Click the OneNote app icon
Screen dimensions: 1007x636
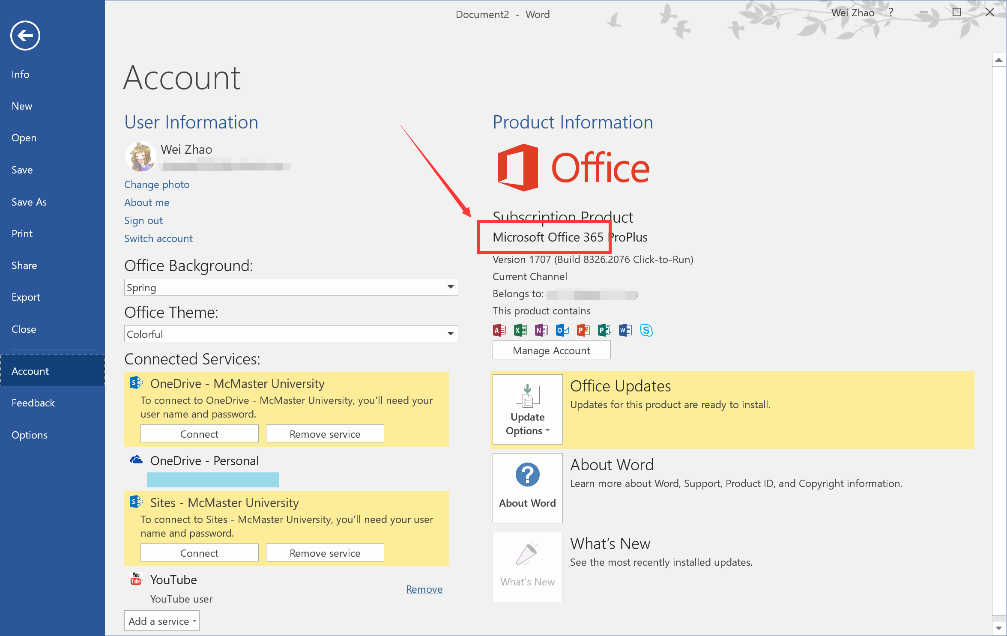click(541, 330)
